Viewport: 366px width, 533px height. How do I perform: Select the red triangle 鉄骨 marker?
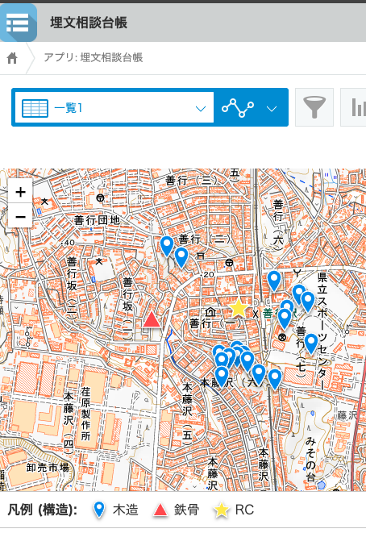(x=152, y=320)
